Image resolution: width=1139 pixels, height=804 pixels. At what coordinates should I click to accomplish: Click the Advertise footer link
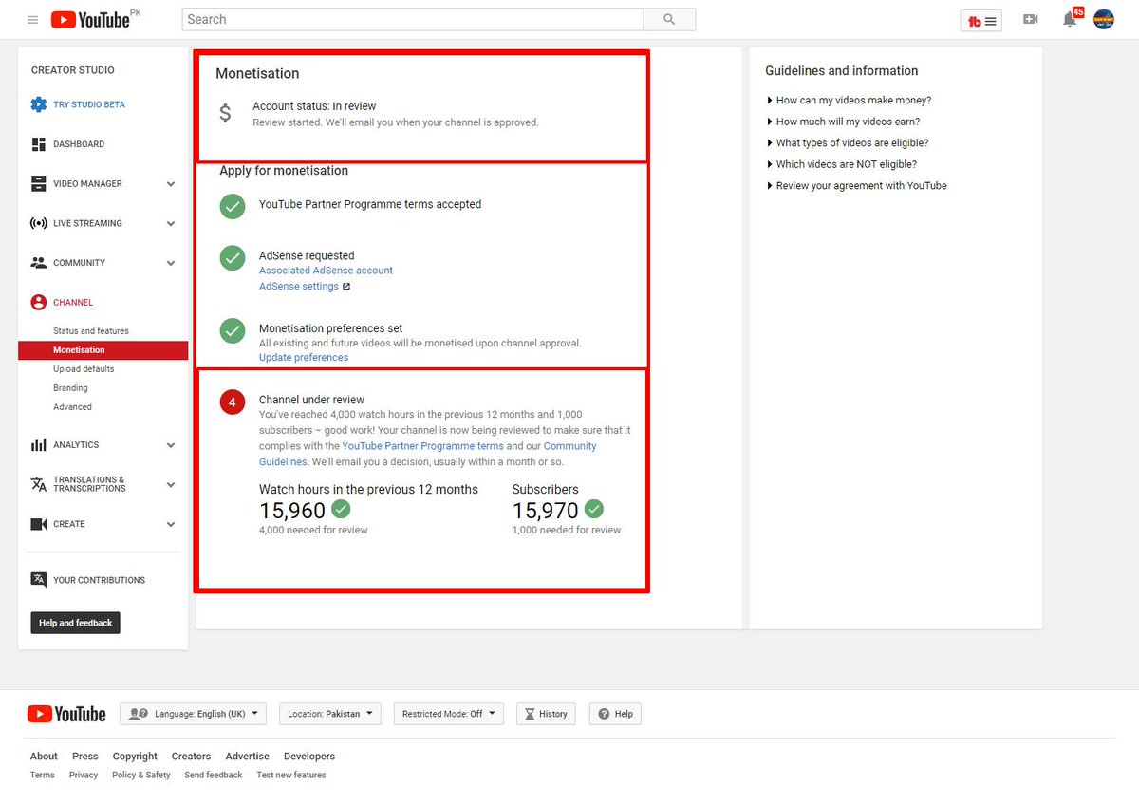[x=247, y=757]
